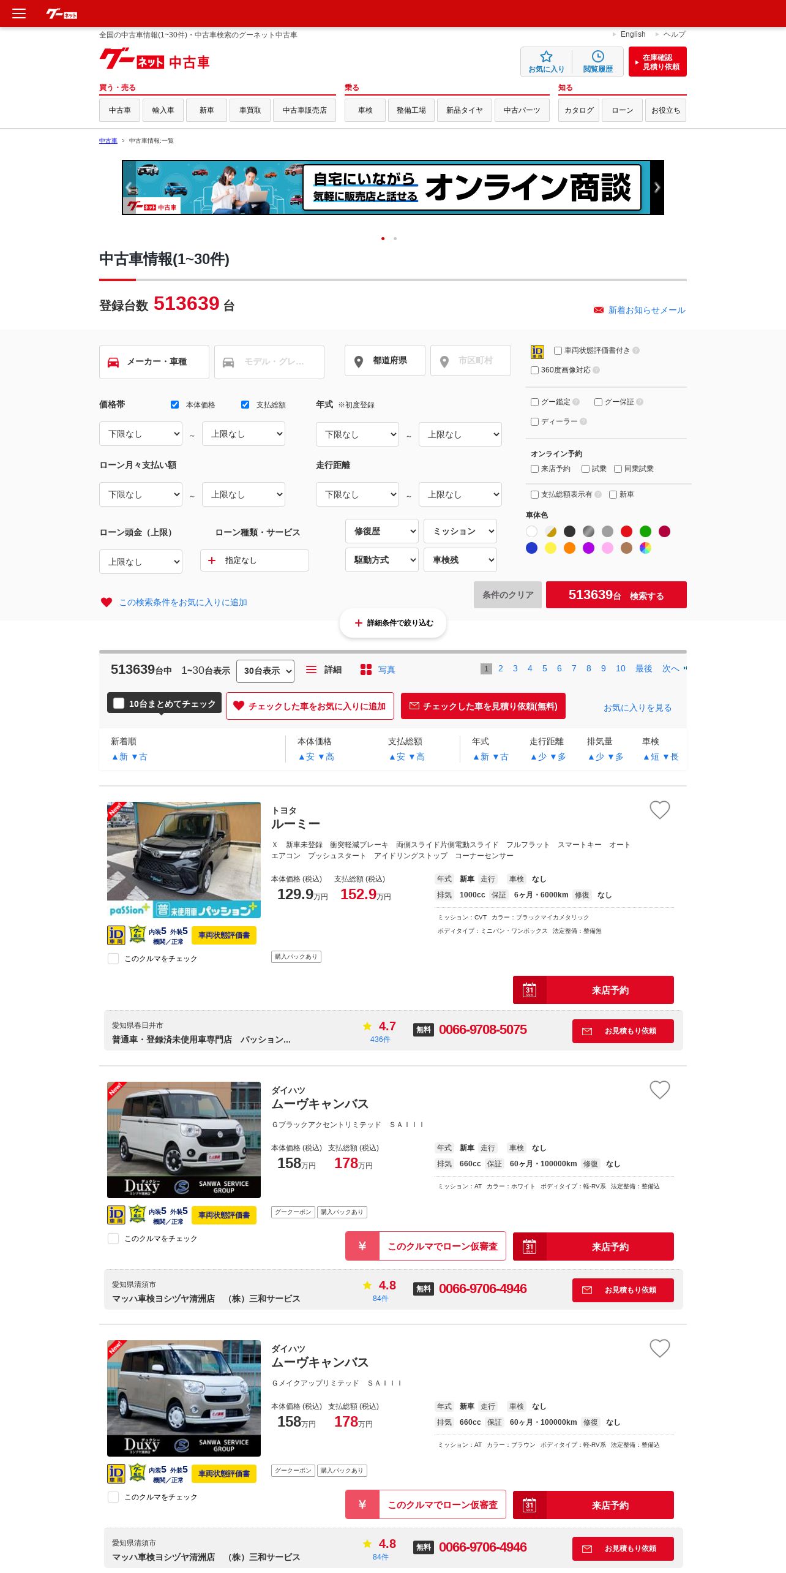Open the 車買取 nav tab
786x1573 pixels.
tap(250, 110)
